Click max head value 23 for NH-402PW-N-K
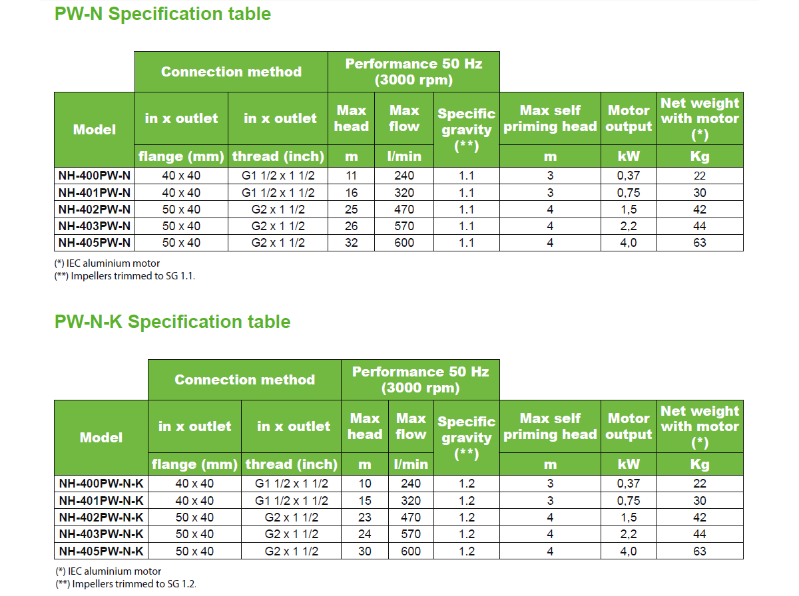Screen dimensions: 799x596 click(x=364, y=518)
